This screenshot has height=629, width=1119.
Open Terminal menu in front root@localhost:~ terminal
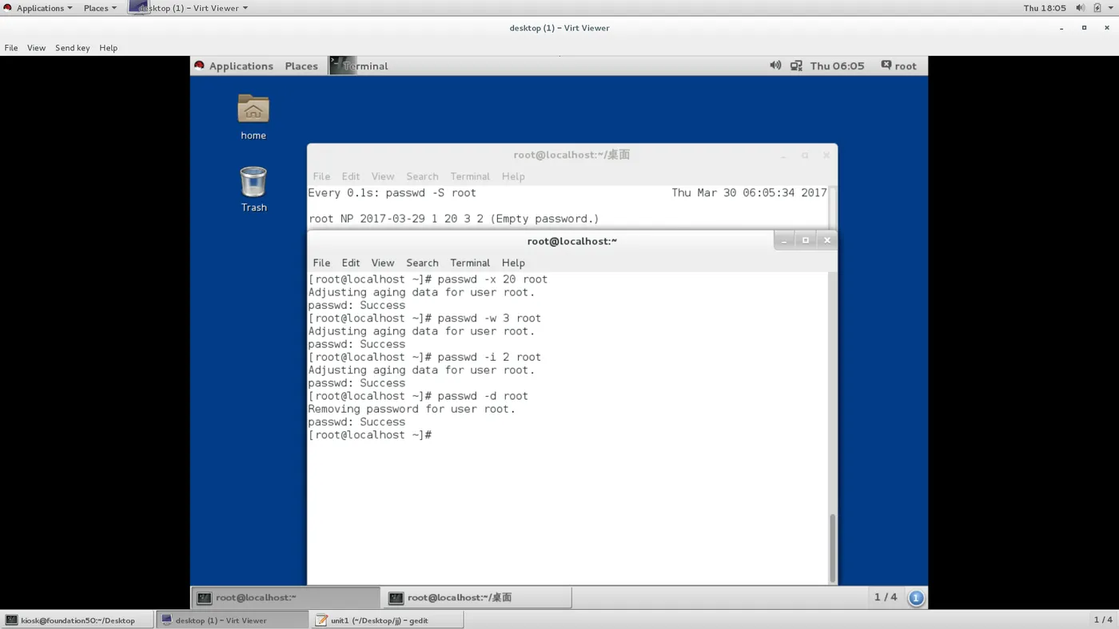pyautogui.click(x=470, y=263)
